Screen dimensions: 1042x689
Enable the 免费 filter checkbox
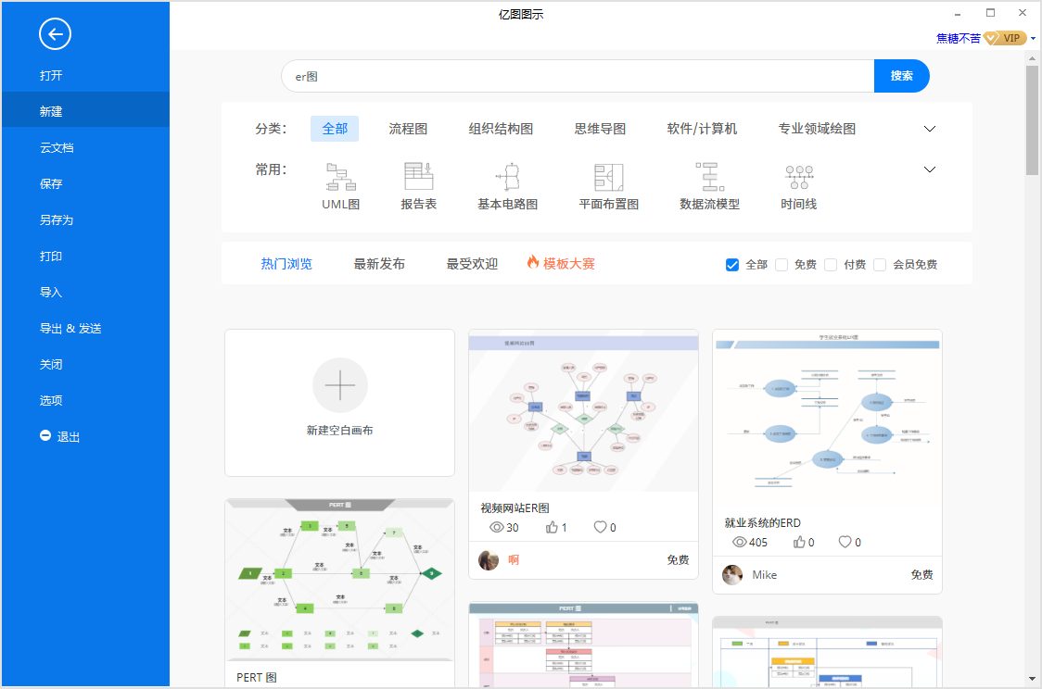(x=781, y=265)
